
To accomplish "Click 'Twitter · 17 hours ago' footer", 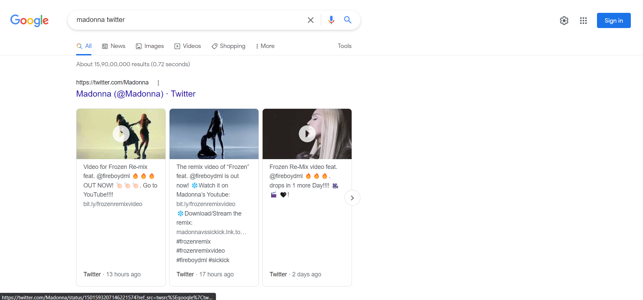I will (x=205, y=274).
